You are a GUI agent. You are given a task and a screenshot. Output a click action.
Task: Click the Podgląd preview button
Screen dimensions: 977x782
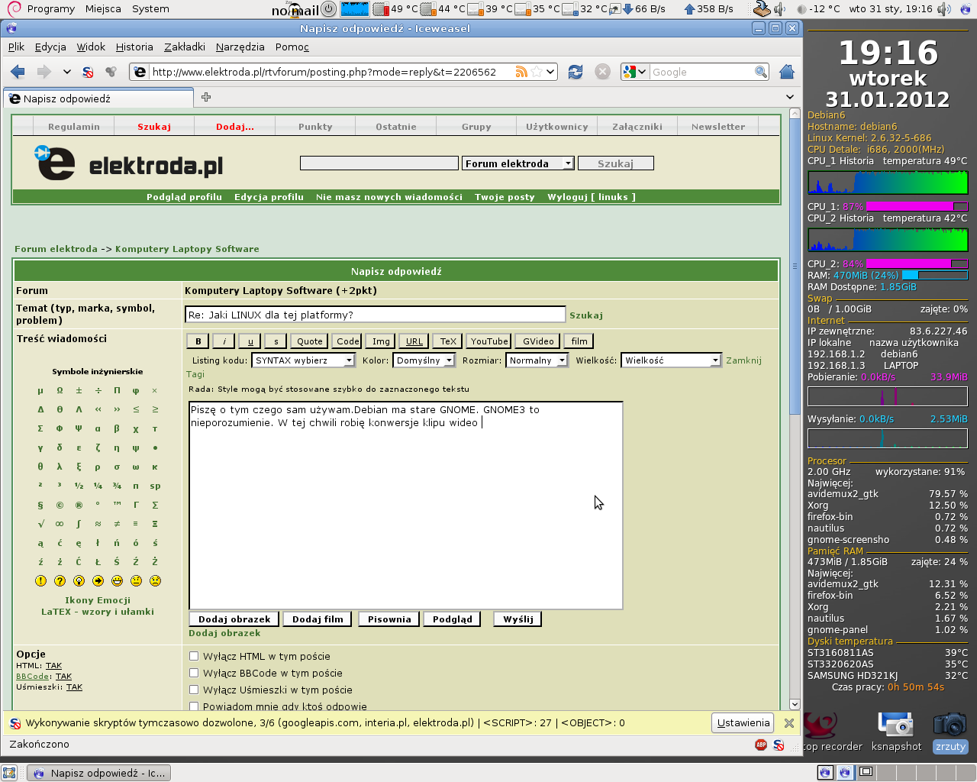pos(452,619)
